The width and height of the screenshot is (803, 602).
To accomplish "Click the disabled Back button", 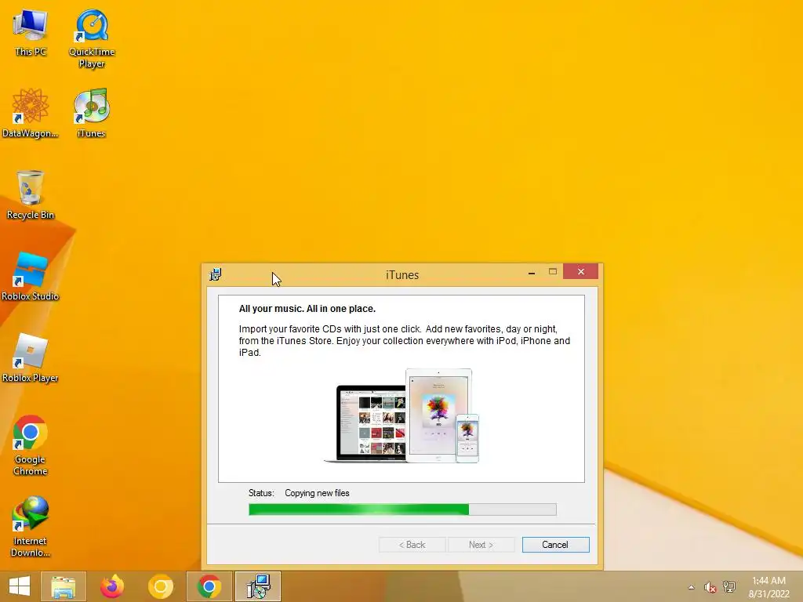I will (x=412, y=545).
